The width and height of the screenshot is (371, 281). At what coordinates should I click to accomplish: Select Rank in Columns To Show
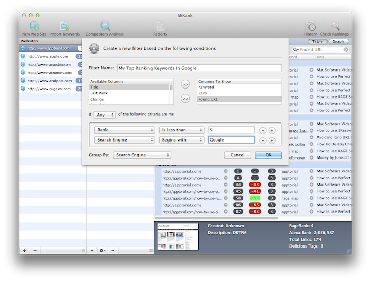[x=239, y=93]
